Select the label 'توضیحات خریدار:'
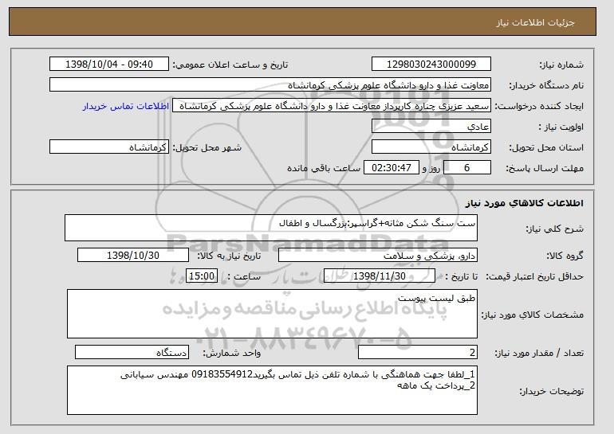614x434 pixels. pyautogui.click(x=551, y=391)
